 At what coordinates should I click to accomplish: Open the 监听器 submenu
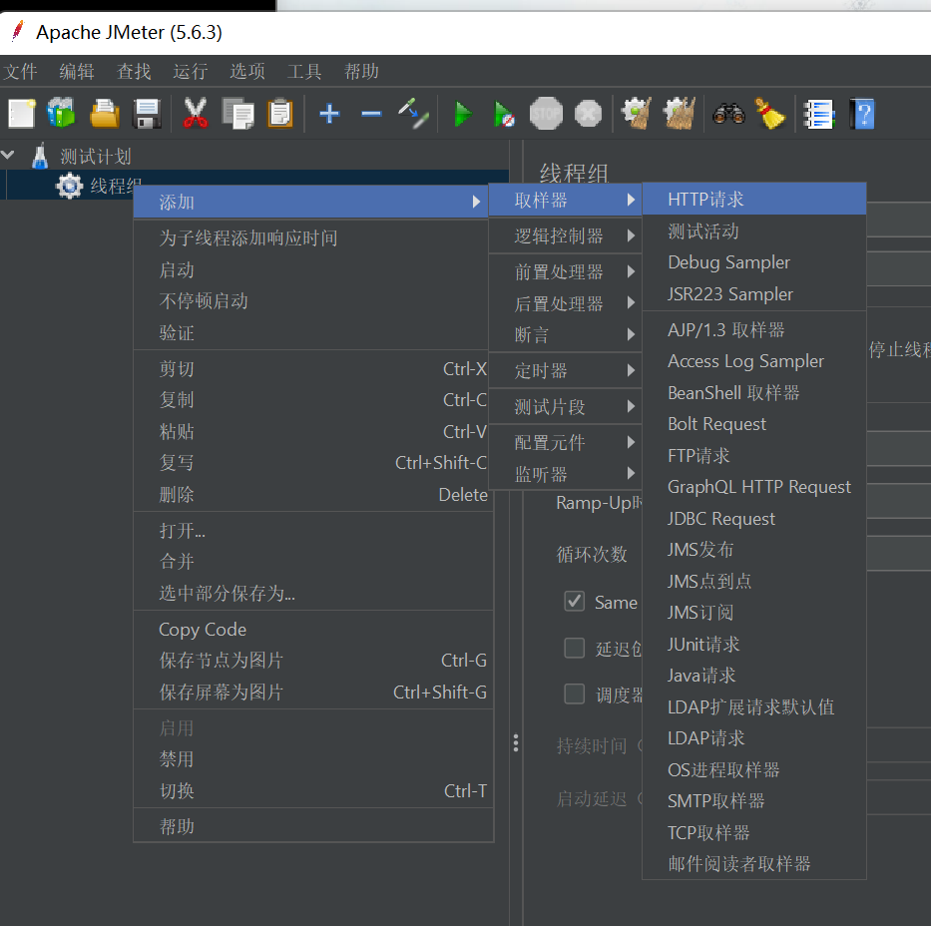tap(565, 474)
